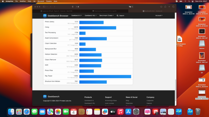Open the Trash in the dock
Image resolution: width=209 pixels, height=117 pixels.
tap(198, 112)
